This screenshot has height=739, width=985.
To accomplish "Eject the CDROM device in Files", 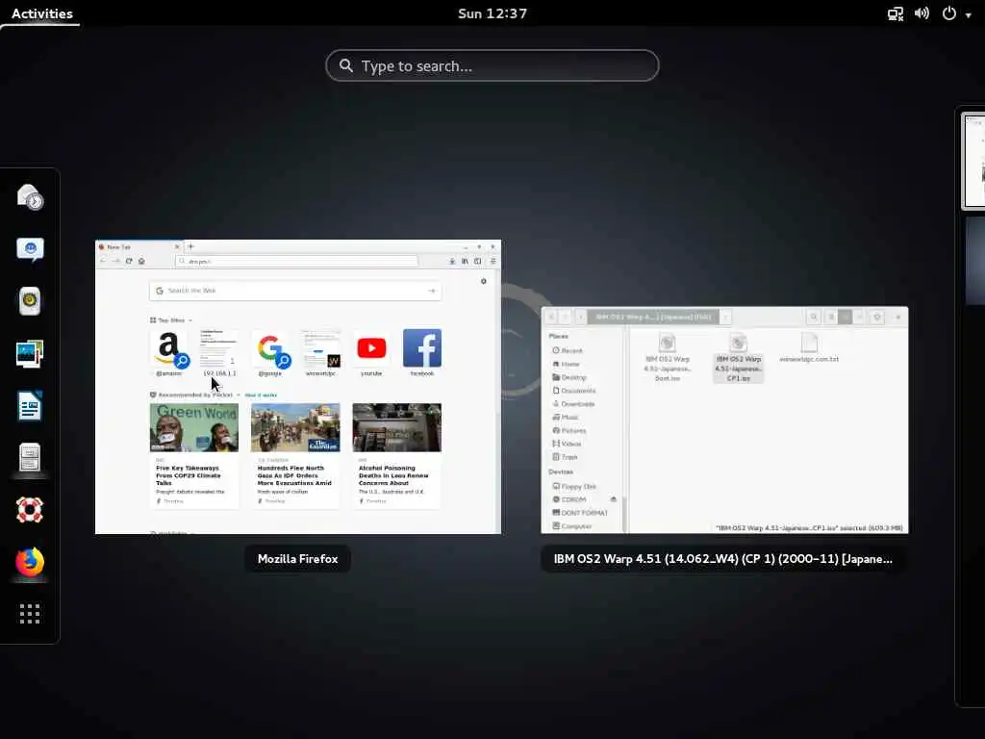I will [x=613, y=499].
